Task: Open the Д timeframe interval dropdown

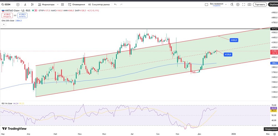Action: 25,4
